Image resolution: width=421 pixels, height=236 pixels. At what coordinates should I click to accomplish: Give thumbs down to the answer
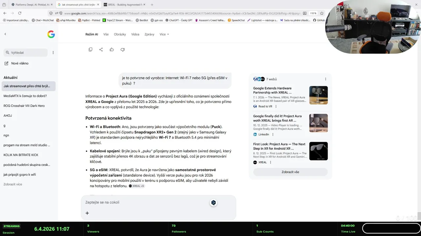pos(123,49)
